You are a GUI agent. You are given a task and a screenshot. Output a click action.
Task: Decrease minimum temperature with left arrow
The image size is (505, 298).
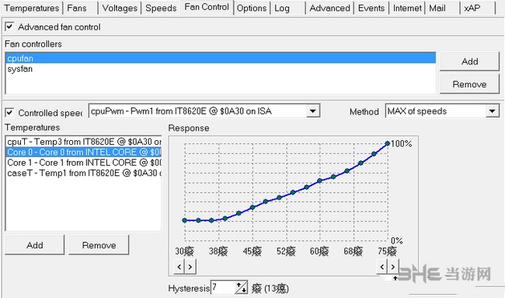(179, 267)
